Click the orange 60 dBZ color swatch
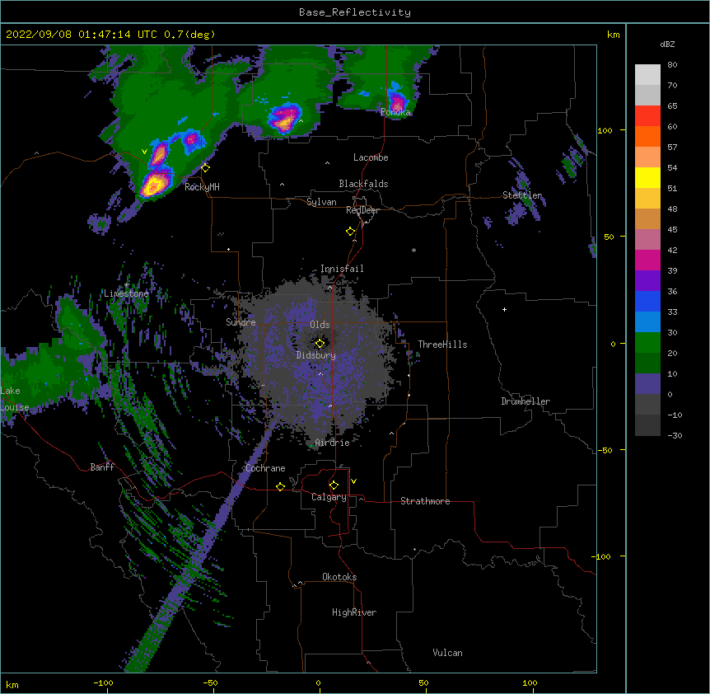The width and height of the screenshot is (710, 694). pyautogui.click(x=647, y=136)
